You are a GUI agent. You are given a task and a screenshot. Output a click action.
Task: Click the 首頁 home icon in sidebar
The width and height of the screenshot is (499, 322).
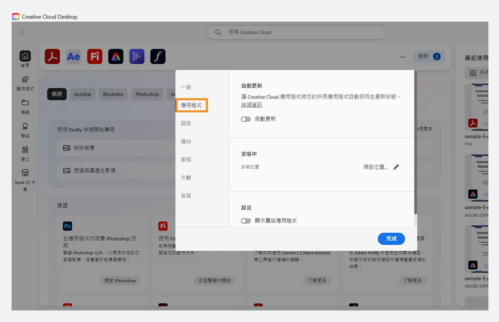pos(25,56)
